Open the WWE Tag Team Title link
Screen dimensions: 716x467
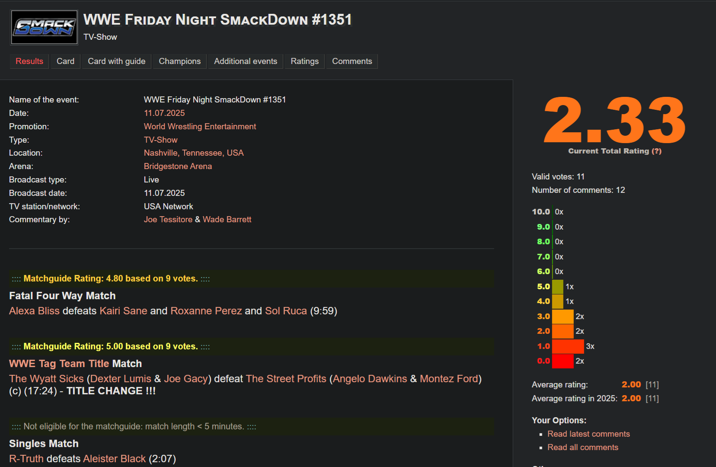[60, 364]
